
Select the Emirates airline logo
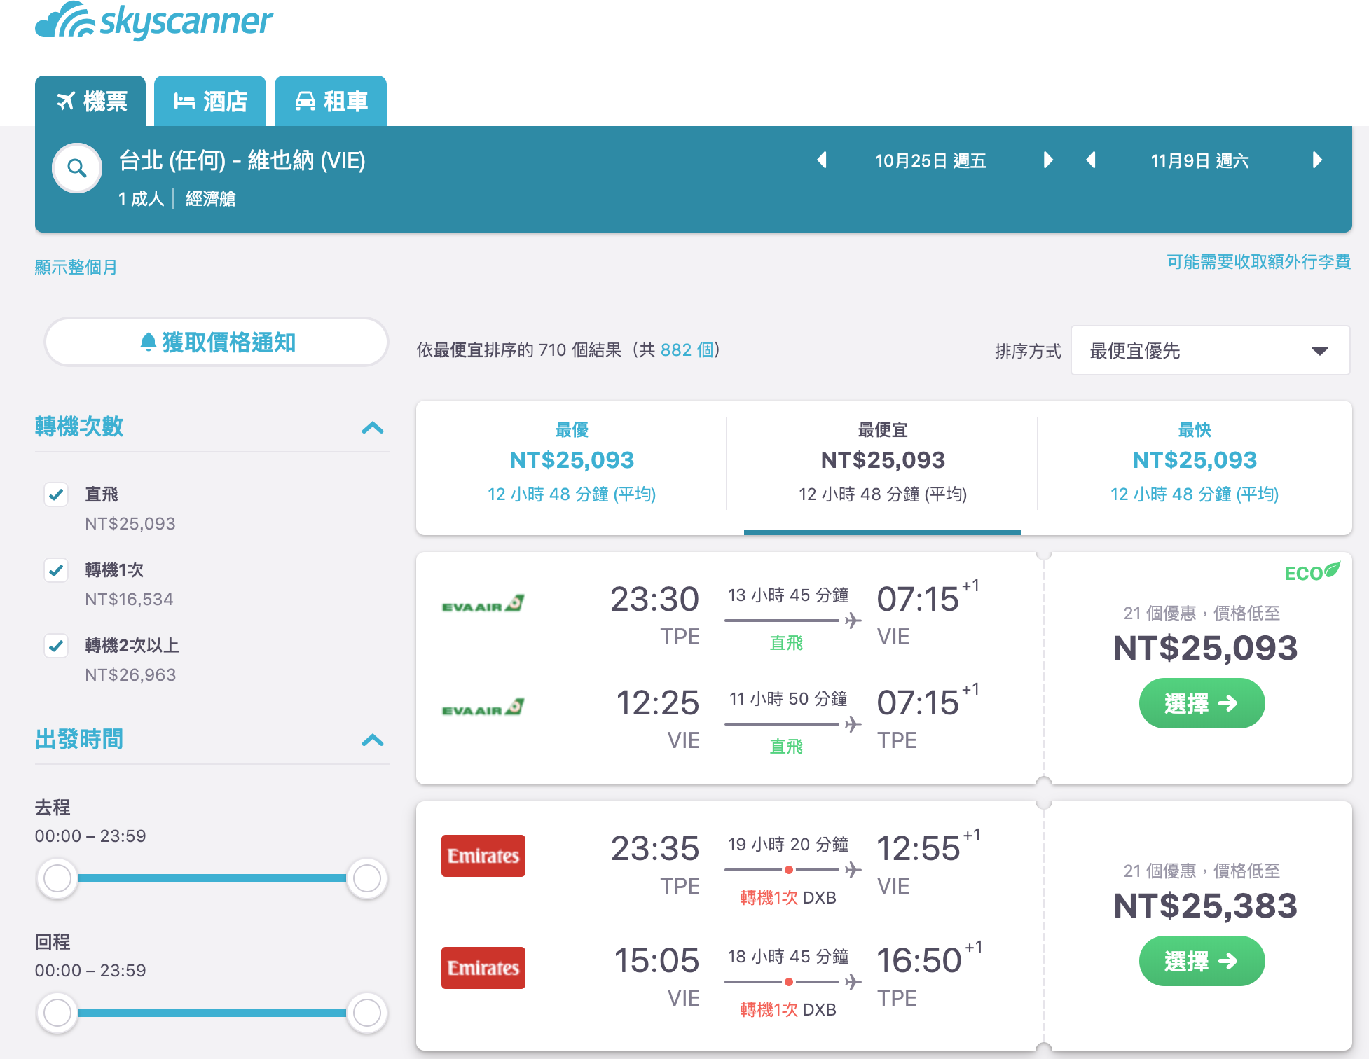483,855
